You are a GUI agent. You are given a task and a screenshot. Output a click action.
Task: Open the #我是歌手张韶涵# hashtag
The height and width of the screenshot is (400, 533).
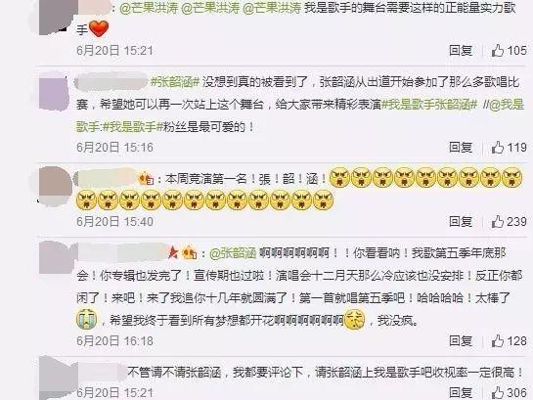[x=429, y=105]
